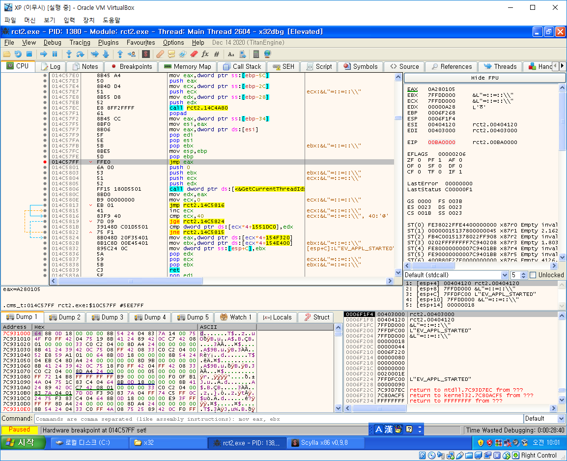The image size is (567, 461).
Task: Find intermodular calls icon in toolbar
Action: pos(242,54)
